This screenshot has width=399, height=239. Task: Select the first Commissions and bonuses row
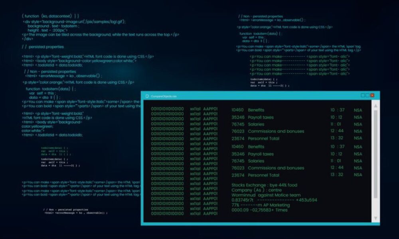[276, 131]
